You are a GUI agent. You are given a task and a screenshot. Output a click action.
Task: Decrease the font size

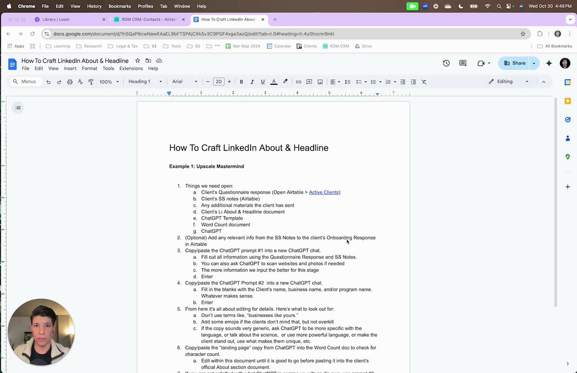coord(208,82)
